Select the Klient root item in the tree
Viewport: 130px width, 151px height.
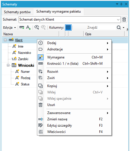(19, 40)
